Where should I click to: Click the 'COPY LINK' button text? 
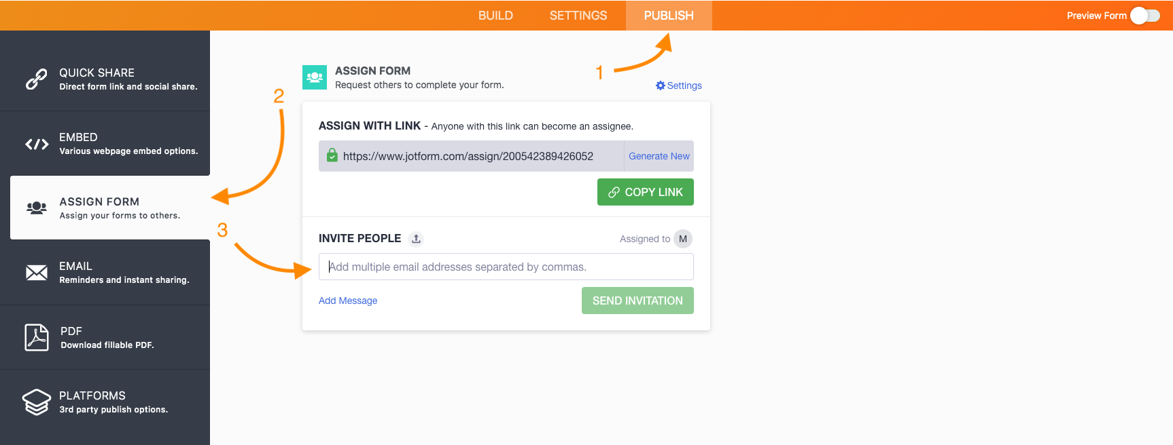654,192
